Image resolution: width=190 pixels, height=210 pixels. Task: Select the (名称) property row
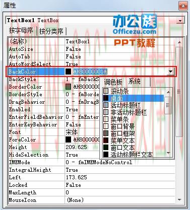(x=92, y=41)
